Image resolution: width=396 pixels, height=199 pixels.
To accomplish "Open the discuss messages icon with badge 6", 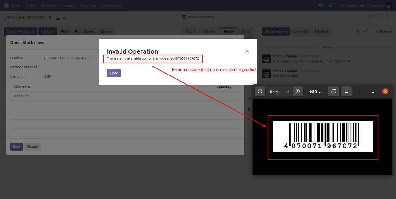I will coord(321,5).
